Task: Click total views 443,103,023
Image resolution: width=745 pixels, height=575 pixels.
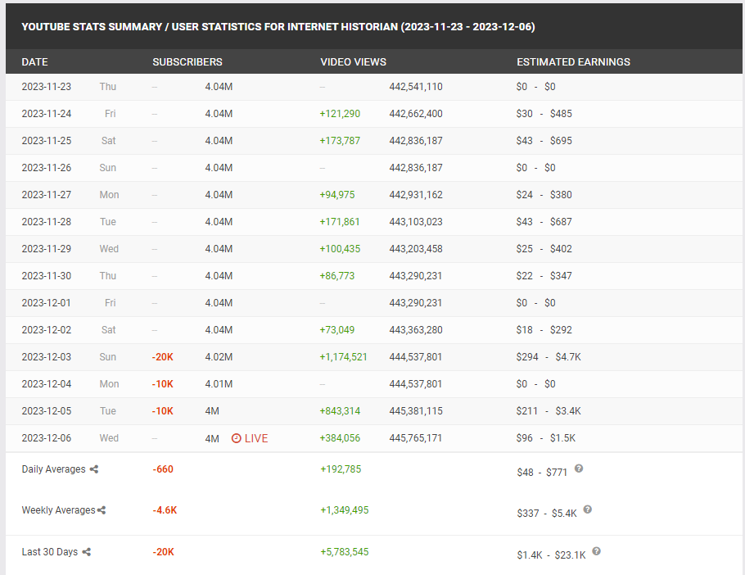Action: point(416,222)
